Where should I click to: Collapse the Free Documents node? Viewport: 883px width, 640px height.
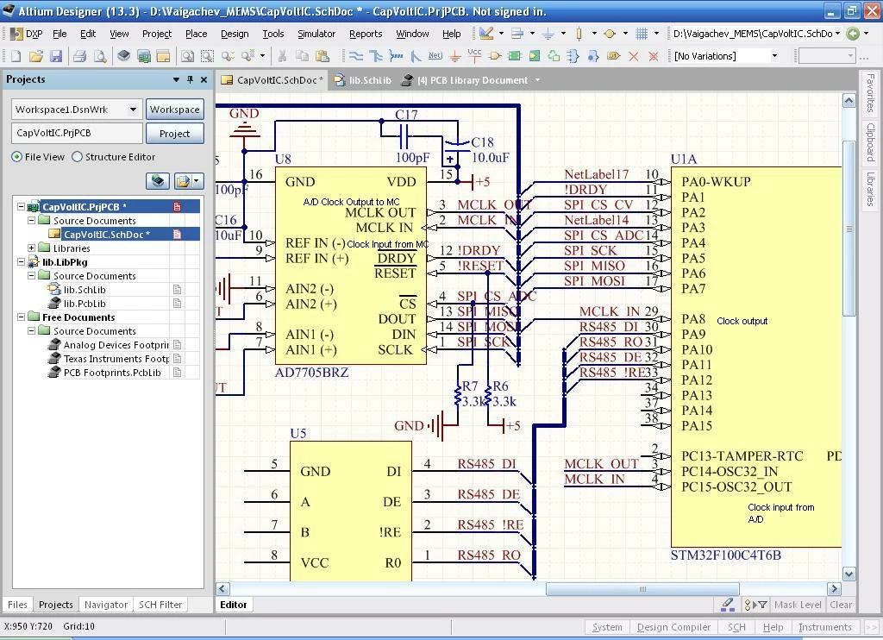[21, 317]
